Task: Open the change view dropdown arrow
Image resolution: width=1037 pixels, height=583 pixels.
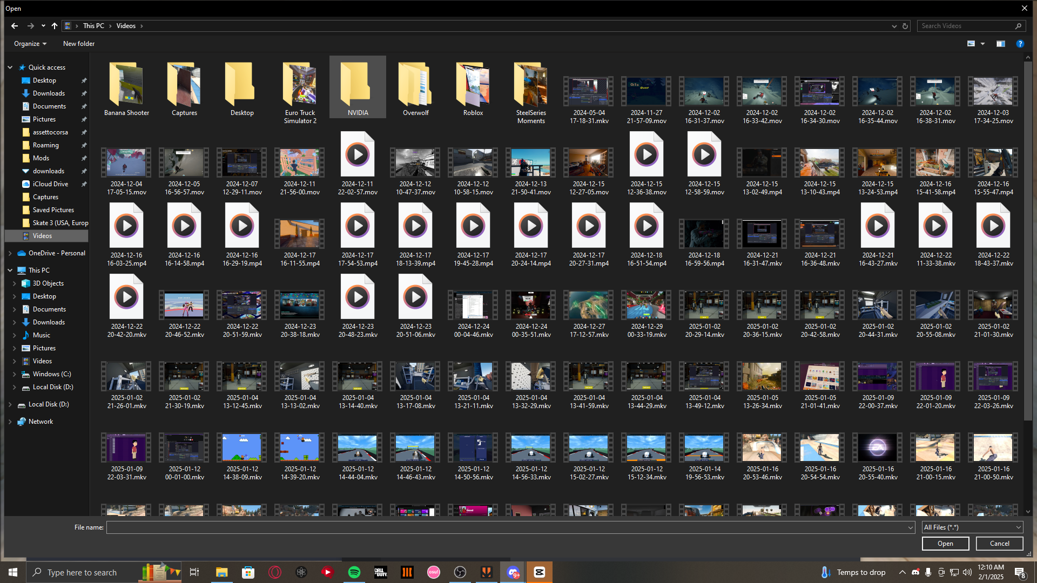Action: (983, 44)
